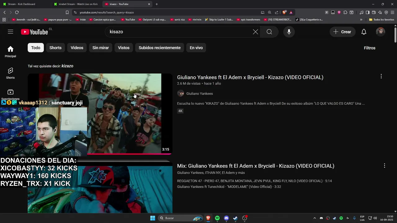This screenshot has height=223, width=397.
Task: Switch to the kirabet Stream Kick tab
Action: (76, 4)
